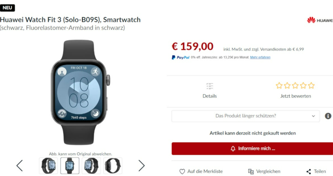Click the heart icon for Merkliste
This screenshot has height=176, width=333.
182,172
